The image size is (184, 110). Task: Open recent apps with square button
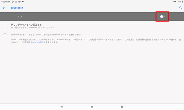(x=122, y=107)
